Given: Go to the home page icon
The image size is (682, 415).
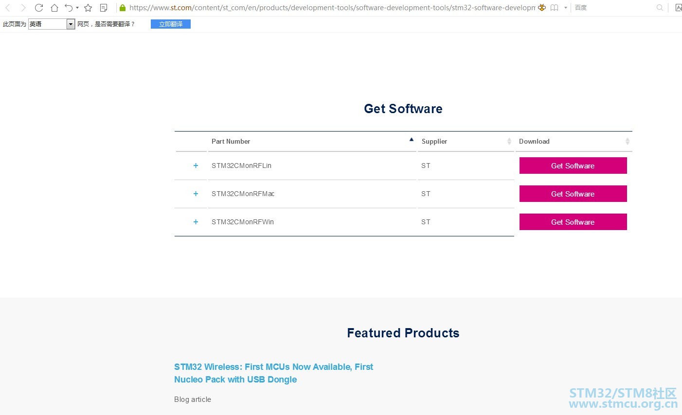Looking at the screenshot, I should pos(54,8).
